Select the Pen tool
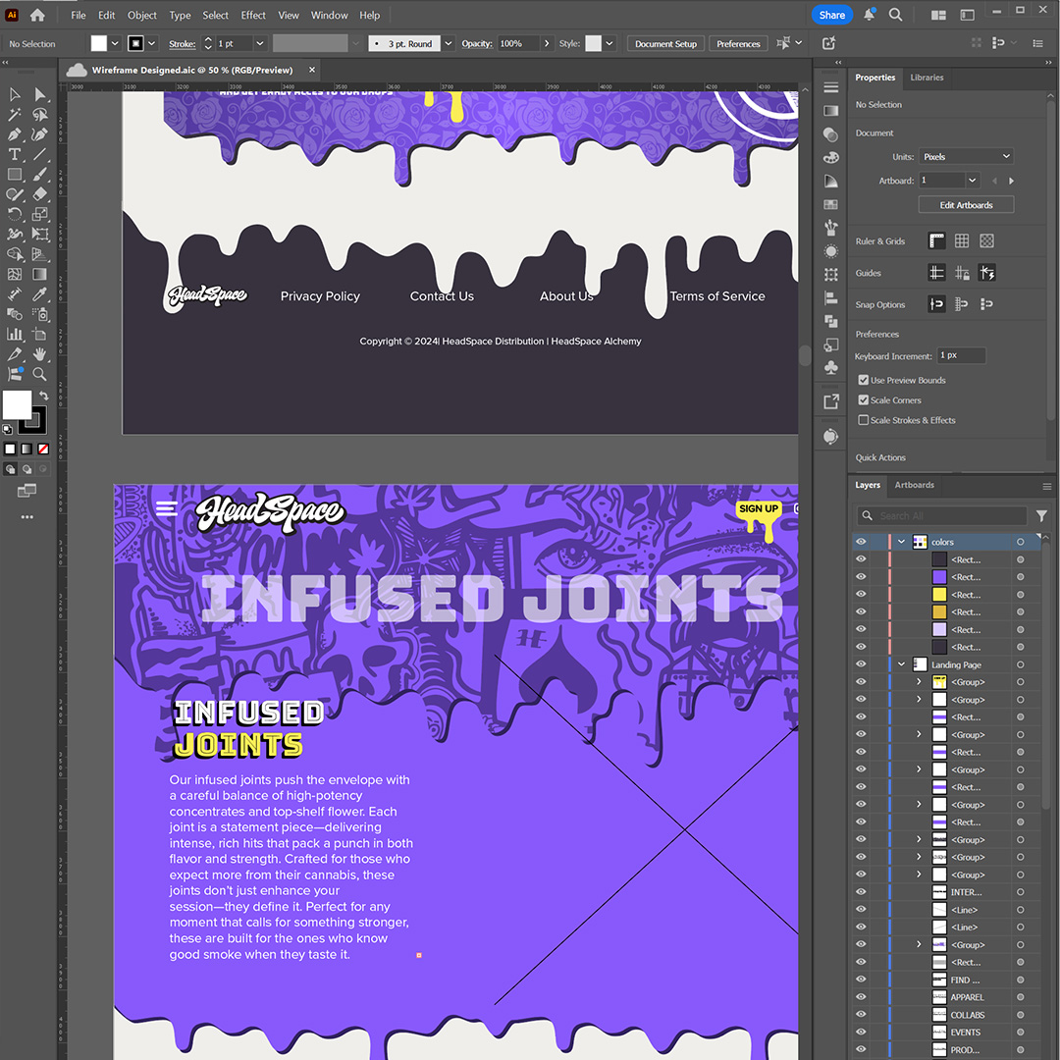Viewport: 1060px width, 1060px height. [14, 134]
